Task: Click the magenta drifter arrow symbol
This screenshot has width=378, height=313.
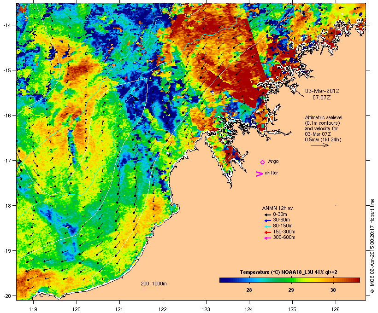Action: 260,174
